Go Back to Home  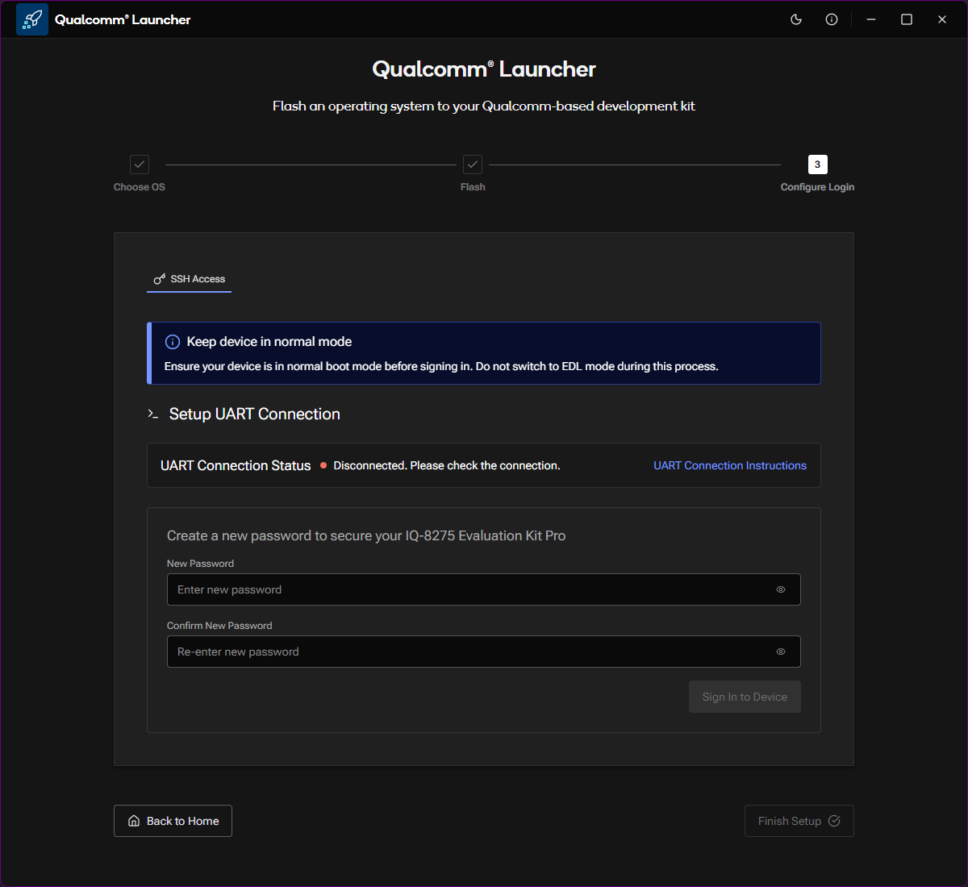pos(173,821)
